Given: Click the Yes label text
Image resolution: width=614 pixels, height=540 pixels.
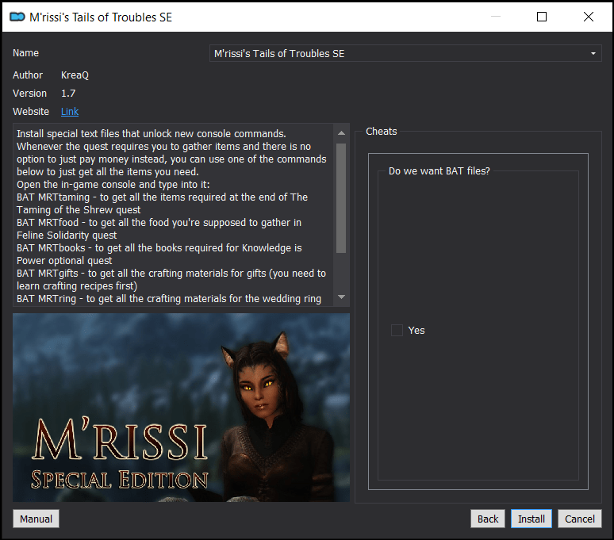Looking at the screenshot, I should (x=416, y=331).
